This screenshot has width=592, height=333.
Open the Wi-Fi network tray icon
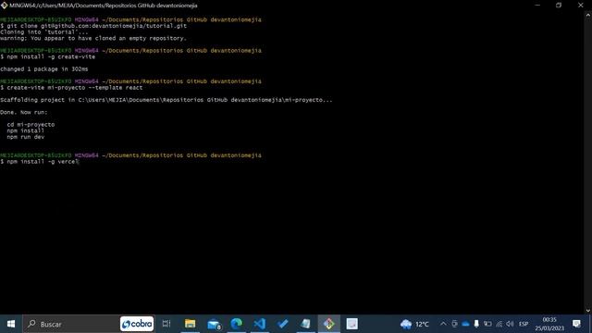point(499,324)
